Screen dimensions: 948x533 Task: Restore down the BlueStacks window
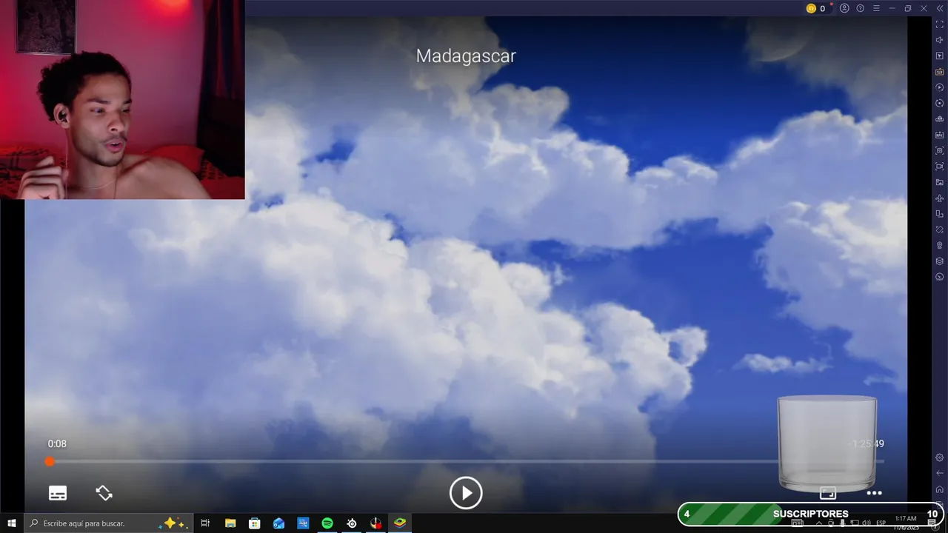tap(908, 8)
